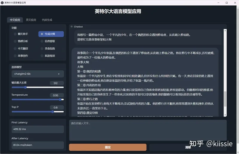The image size is (239, 154).
Task: Click the 第三章:修行之路 line
Action: pos(88,99)
